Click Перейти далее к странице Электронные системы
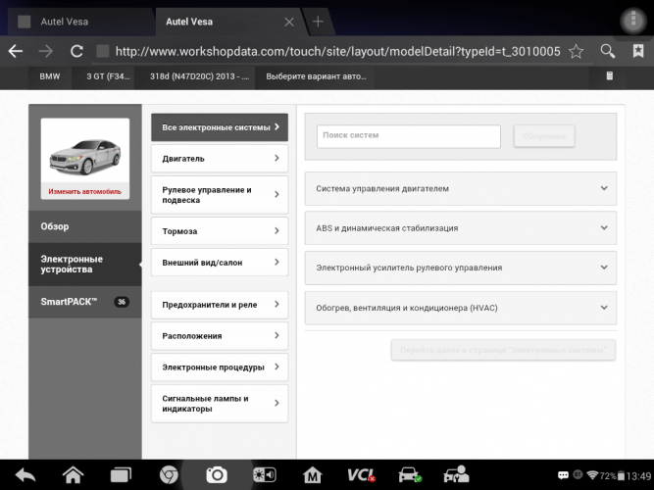The image size is (654, 490). [x=503, y=350]
